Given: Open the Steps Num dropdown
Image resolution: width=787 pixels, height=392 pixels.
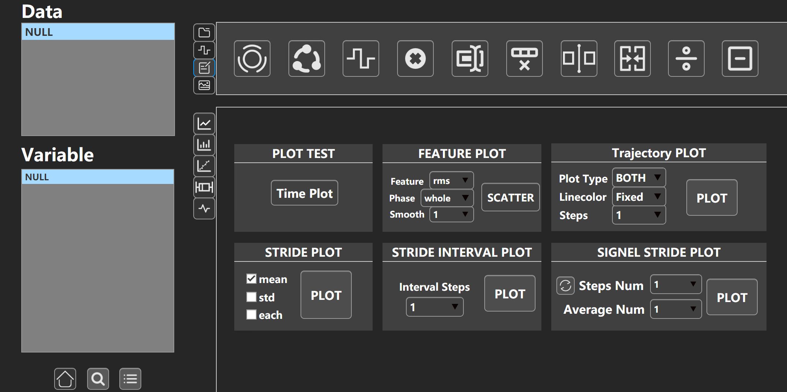Looking at the screenshot, I should 676,284.
